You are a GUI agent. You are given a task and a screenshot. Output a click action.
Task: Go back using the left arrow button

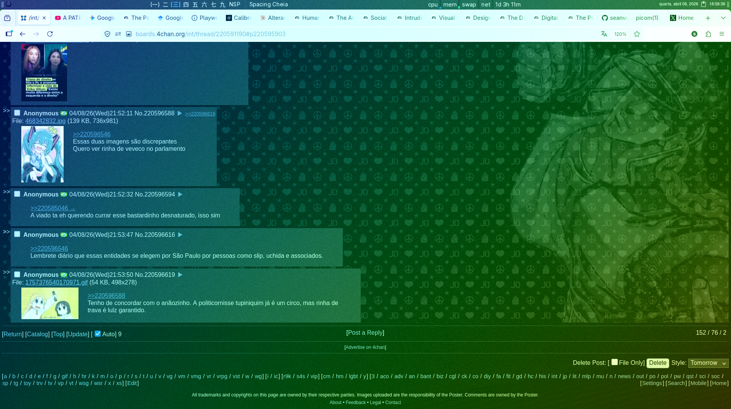tap(22, 34)
